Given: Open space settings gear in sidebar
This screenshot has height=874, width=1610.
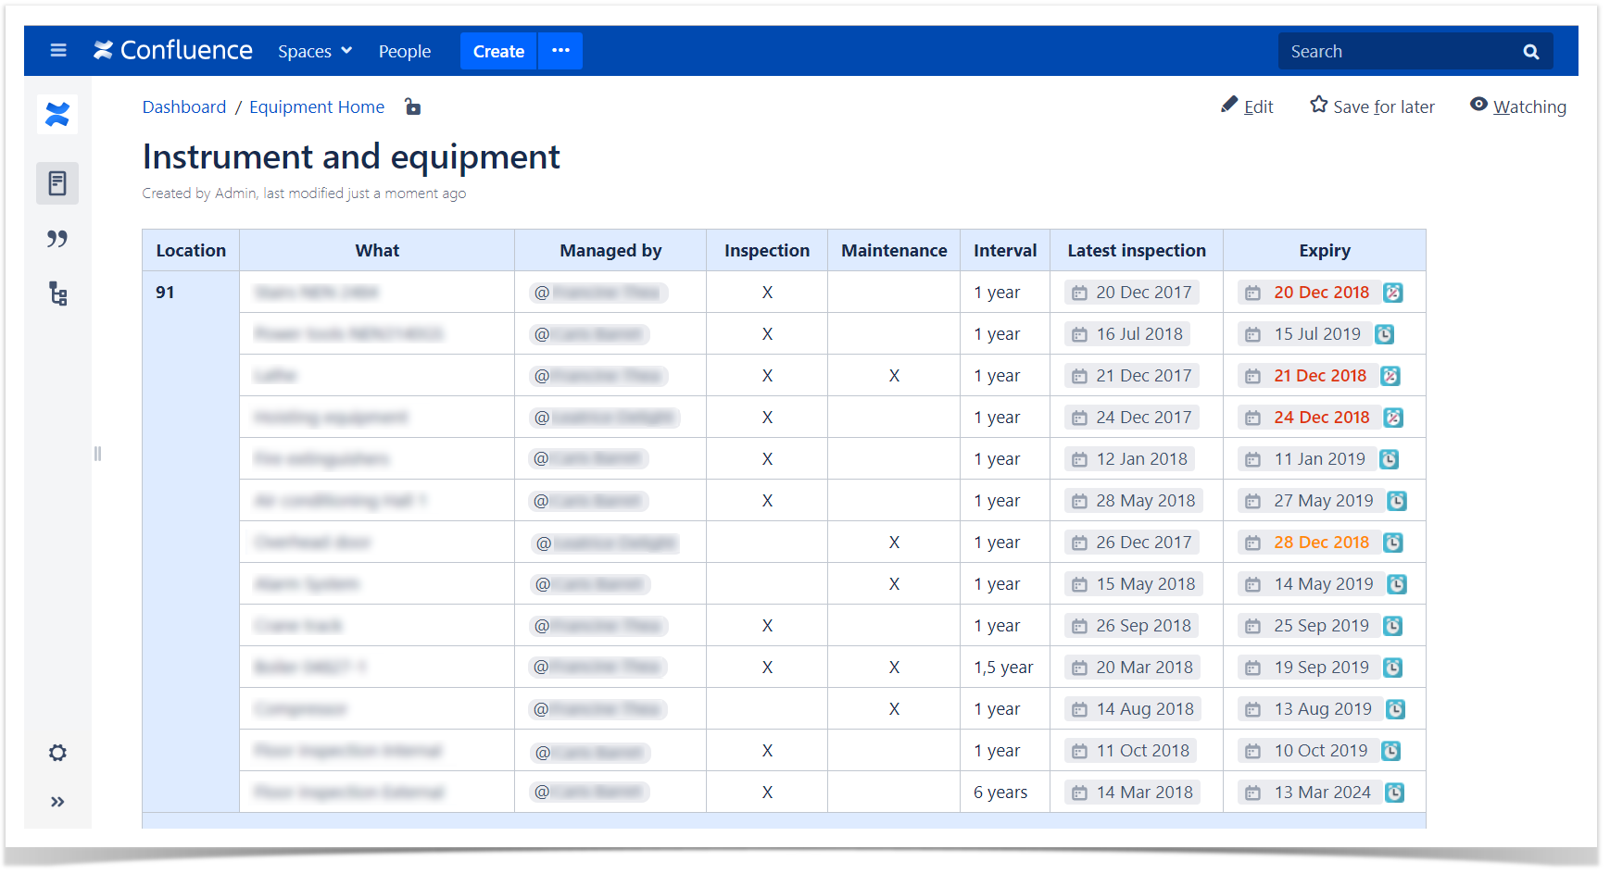Looking at the screenshot, I should click(x=57, y=753).
